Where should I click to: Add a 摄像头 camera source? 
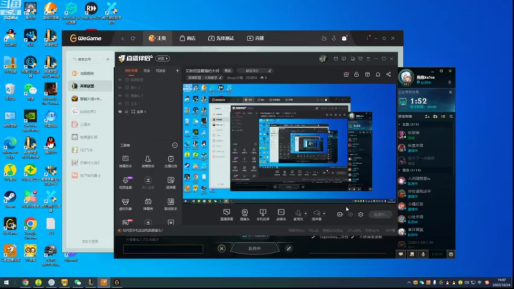[x=245, y=215]
